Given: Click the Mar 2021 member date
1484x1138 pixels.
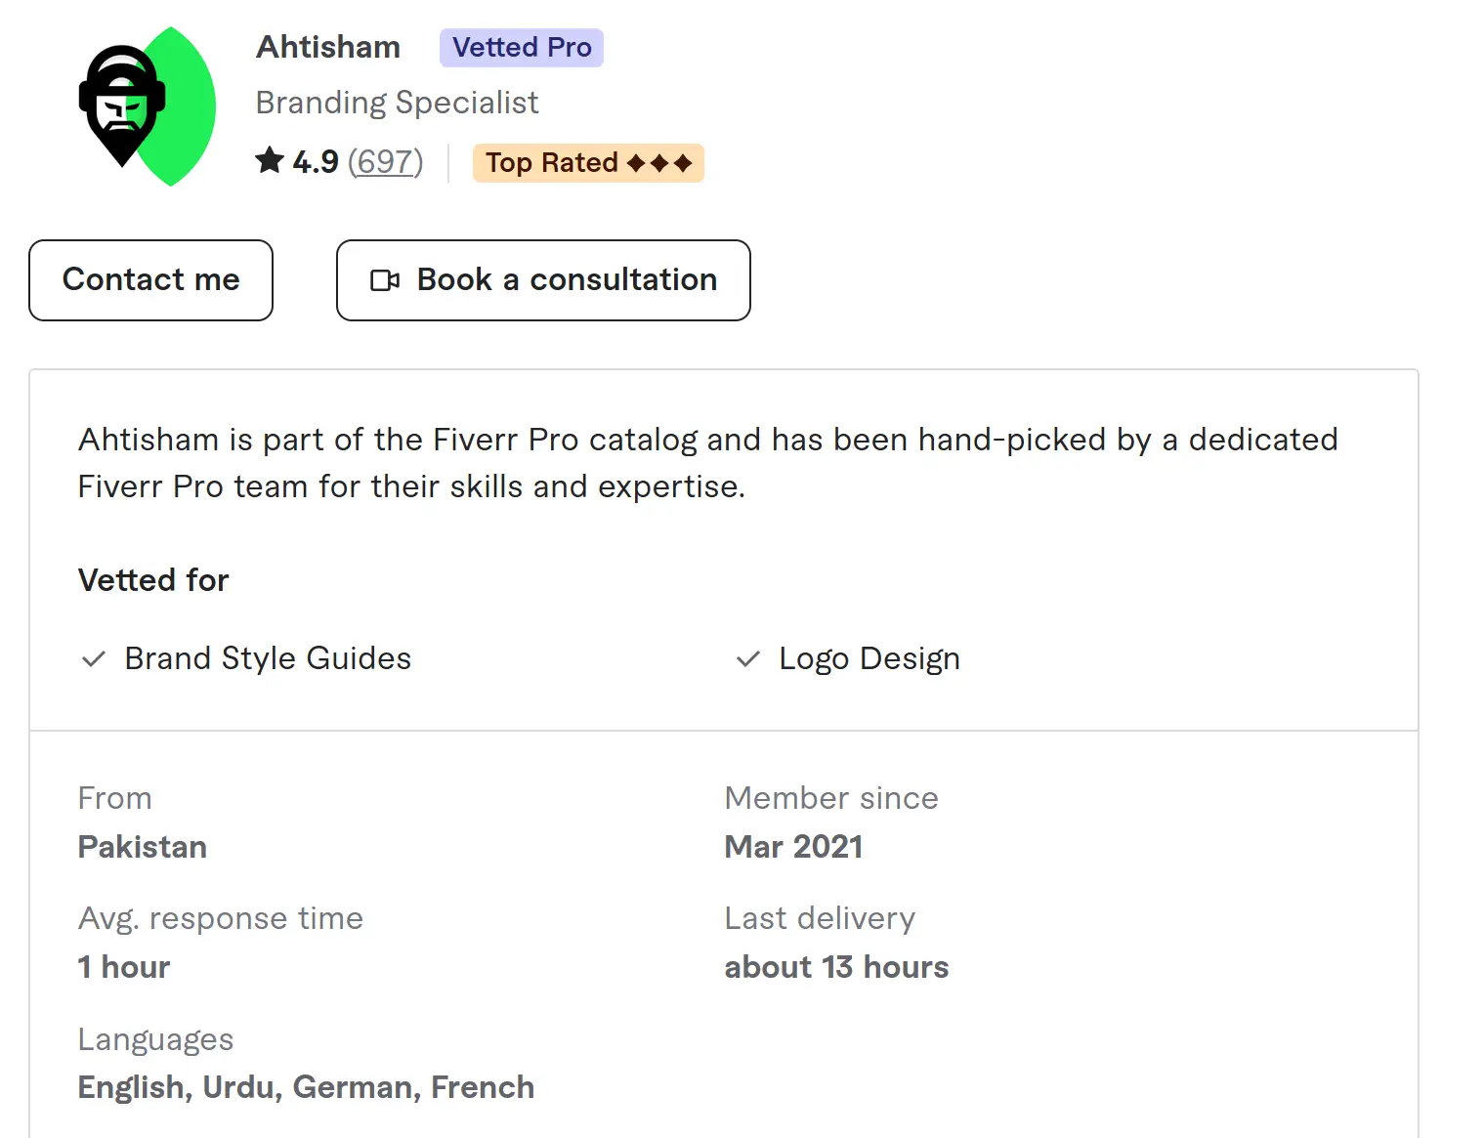Looking at the screenshot, I should (793, 847).
